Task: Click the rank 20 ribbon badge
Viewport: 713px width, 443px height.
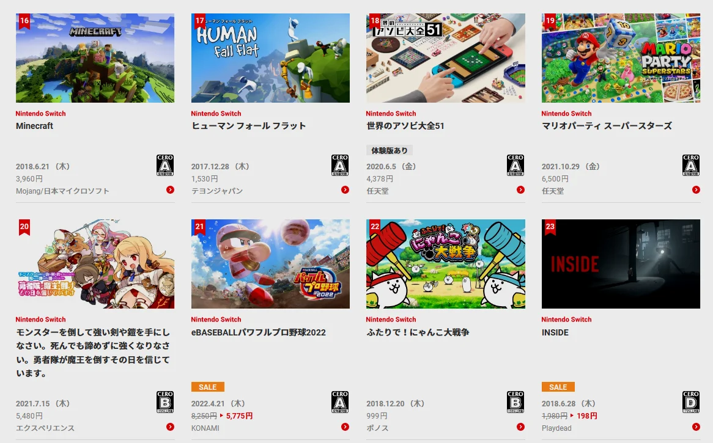Action: 24,227
